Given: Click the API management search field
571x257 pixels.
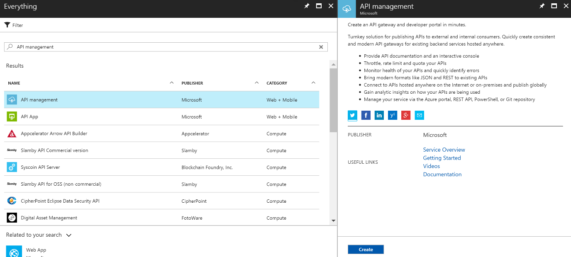Looking at the screenshot, I should (166, 47).
